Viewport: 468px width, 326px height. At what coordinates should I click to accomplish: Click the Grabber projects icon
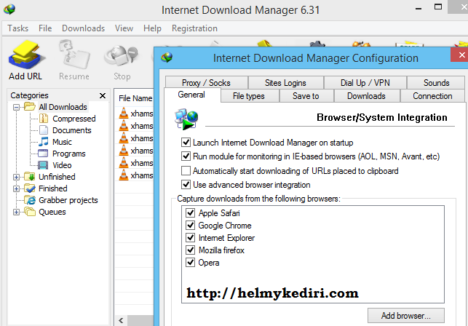(30, 200)
